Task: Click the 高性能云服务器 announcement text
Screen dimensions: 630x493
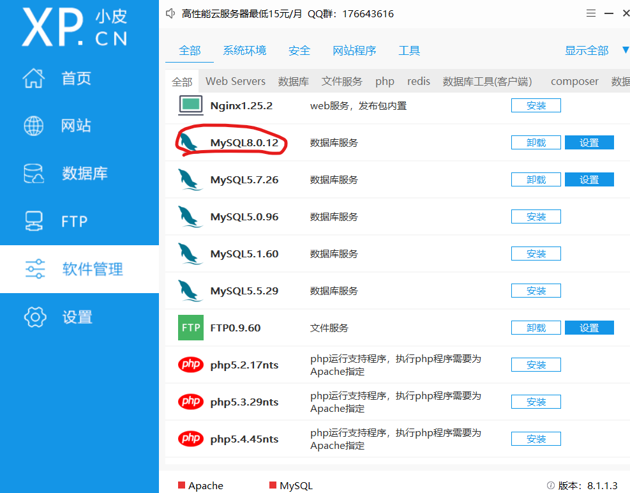Action: click(288, 13)
